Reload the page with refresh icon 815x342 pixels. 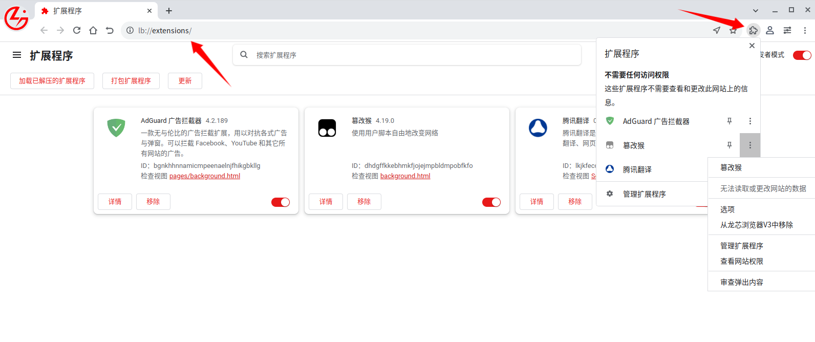click(x=77, y=30)
